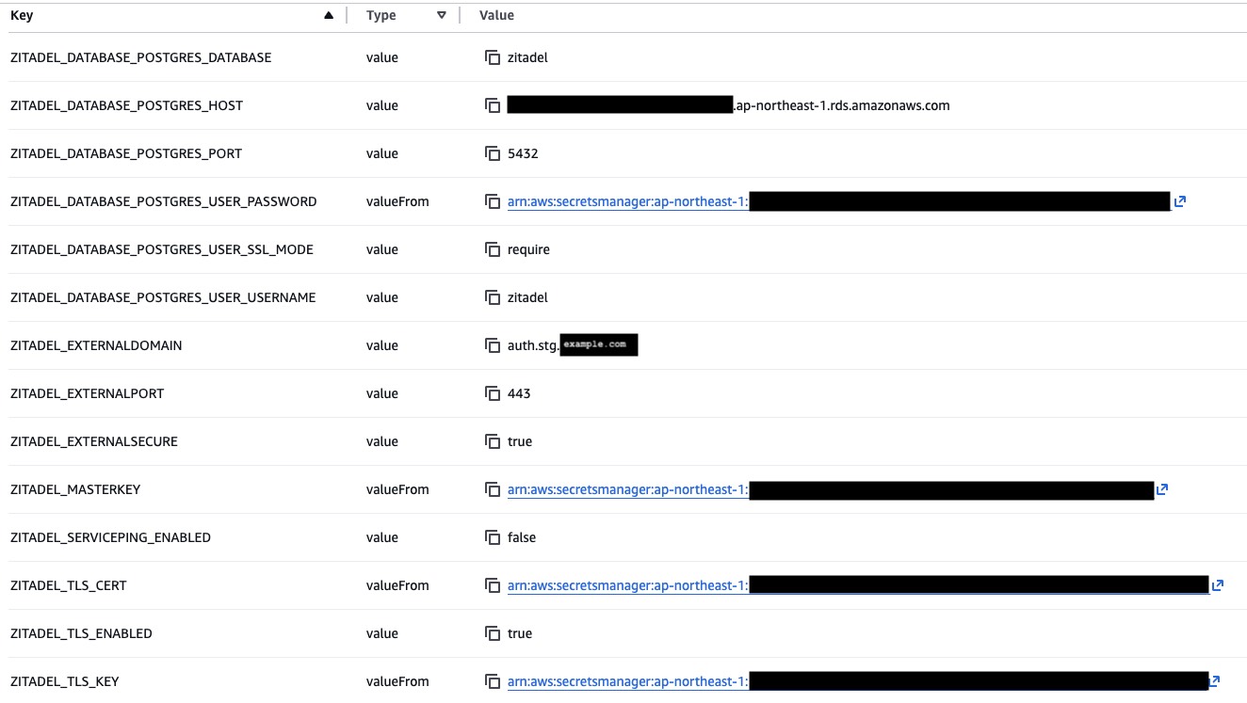Click the Value column header
Viewport: 1247px width, 703px height.
pos(496,15)
